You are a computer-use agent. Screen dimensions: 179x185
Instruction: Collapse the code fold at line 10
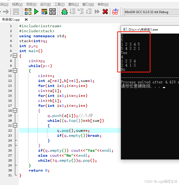pos(15,70)
